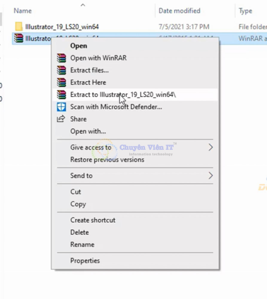Click the WinRAR icon beside 'Open with WinRAR'
267x299 pixels.
point(61,58)
